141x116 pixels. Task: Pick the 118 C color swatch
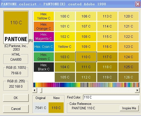[x=107, y=67]
